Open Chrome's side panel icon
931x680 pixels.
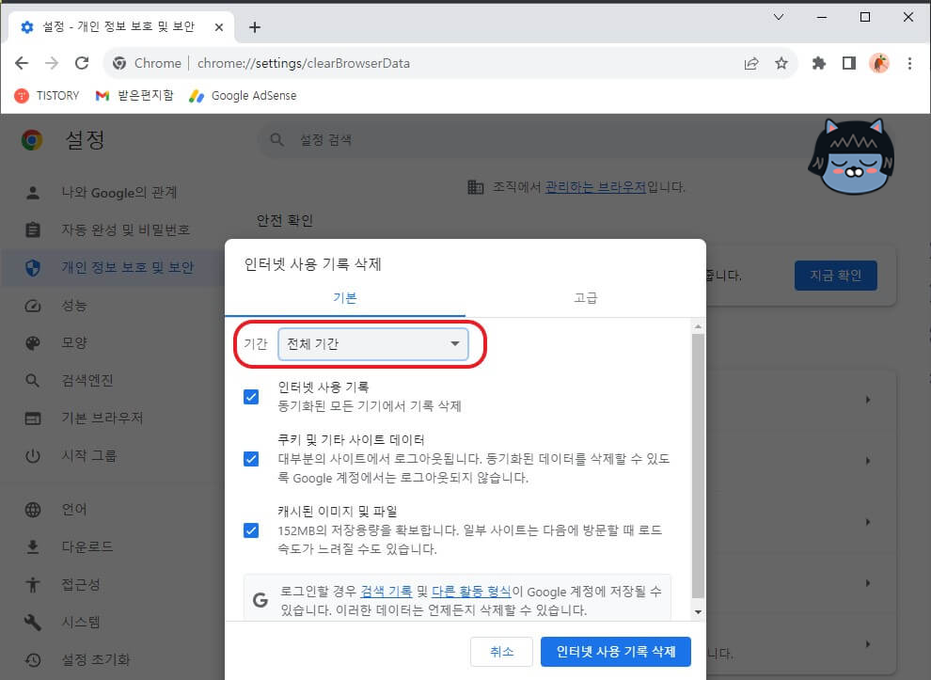849,63
